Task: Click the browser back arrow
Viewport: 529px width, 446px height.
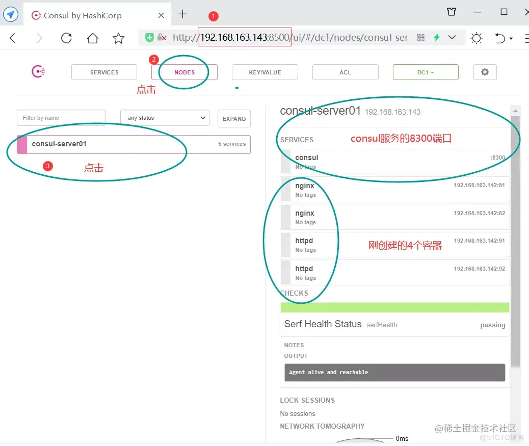Action: click(12, 38)
